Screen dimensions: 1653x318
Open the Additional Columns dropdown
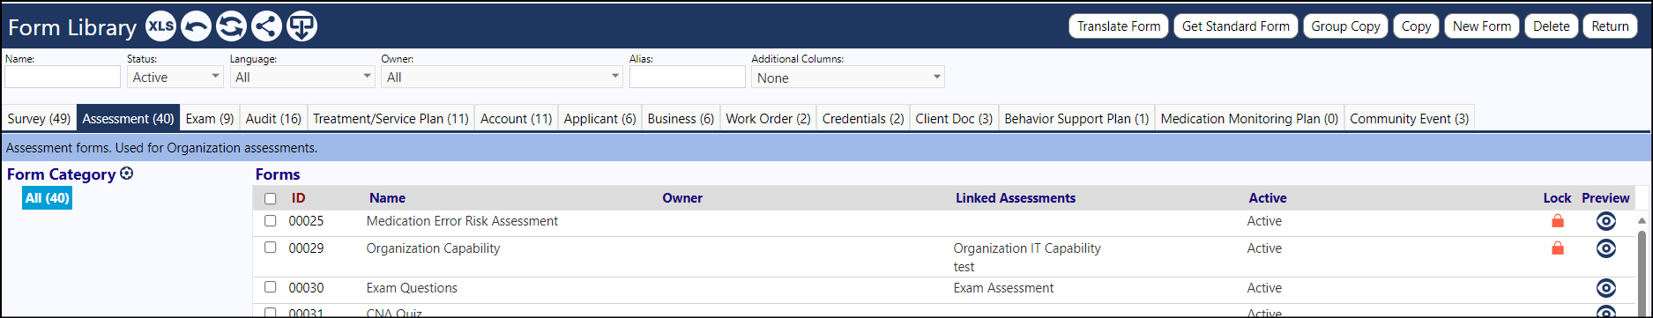(848, 78)
